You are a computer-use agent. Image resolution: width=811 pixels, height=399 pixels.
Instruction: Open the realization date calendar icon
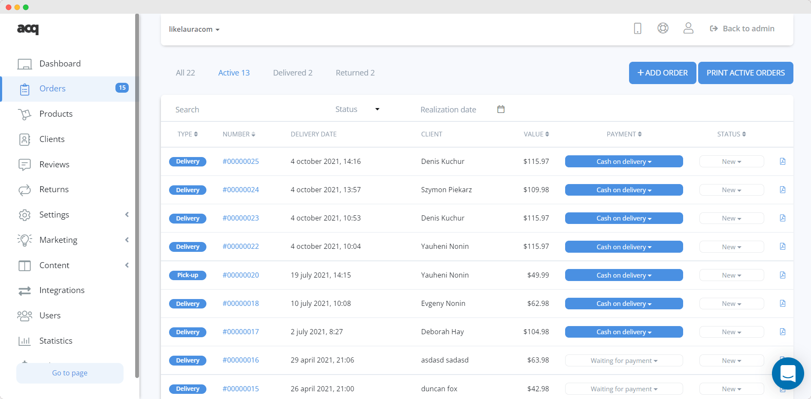501,109
